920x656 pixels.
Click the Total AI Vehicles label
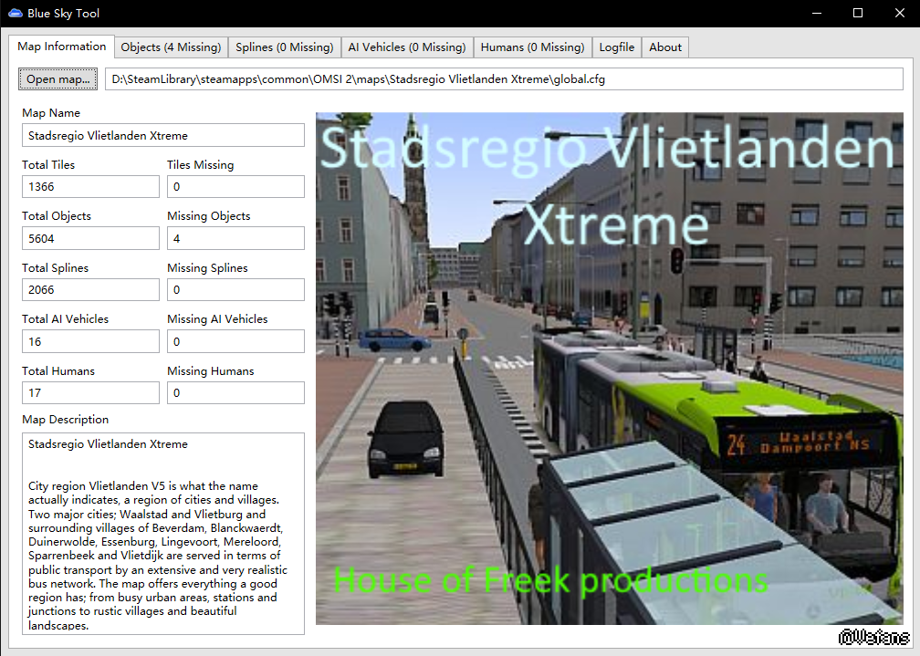[x=65, y=319]
